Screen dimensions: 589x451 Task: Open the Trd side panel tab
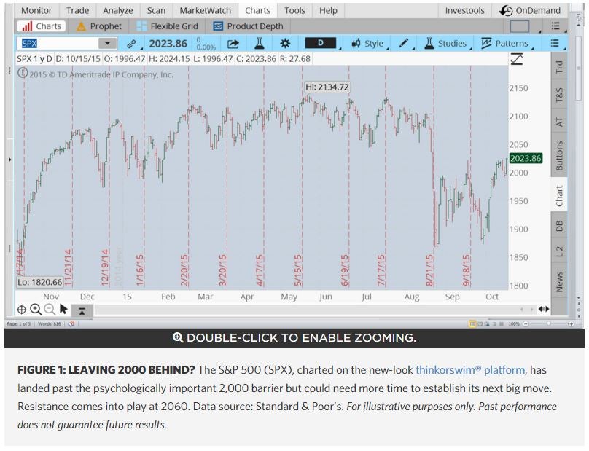559,67
